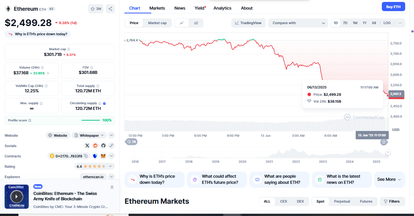Copy the contract address 0x2170...f933f8

(86, 156)
